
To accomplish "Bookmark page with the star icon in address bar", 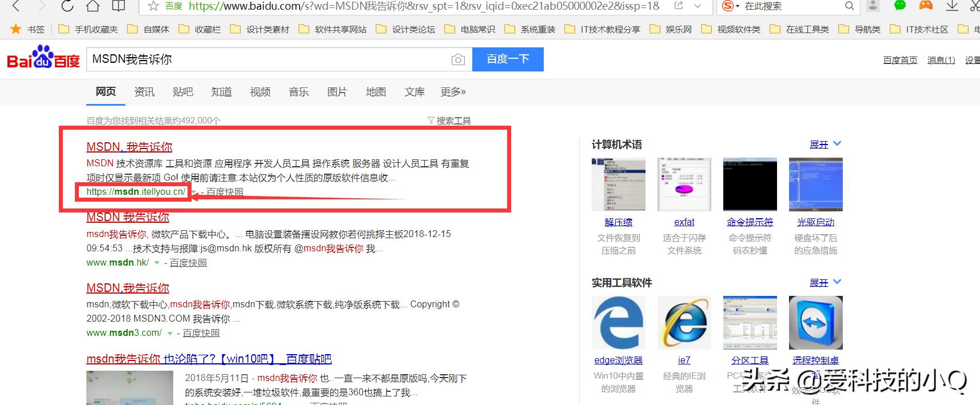I will (x=153, y=6).
